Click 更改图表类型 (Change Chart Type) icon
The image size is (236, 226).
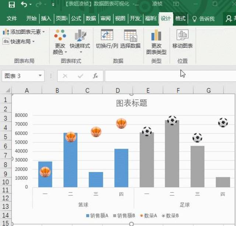(156, 35)
